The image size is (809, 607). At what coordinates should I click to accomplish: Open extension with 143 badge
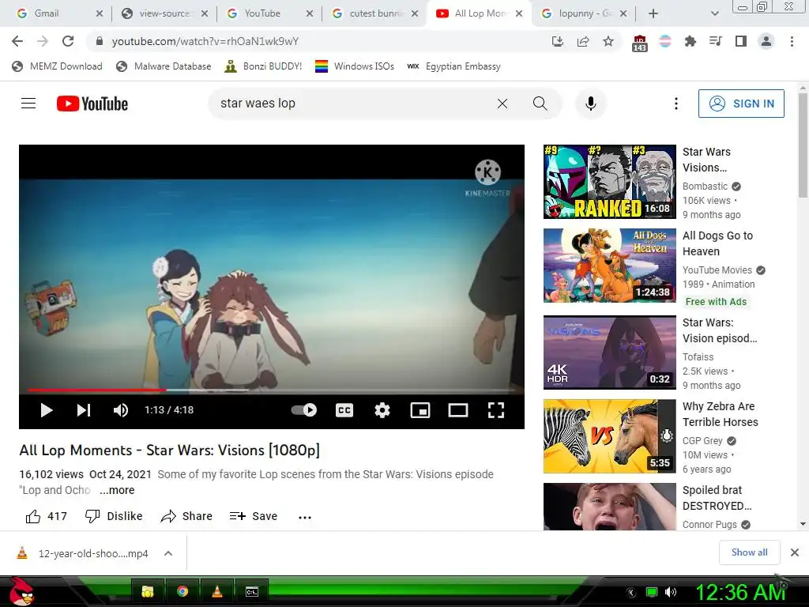coord(639,43)
